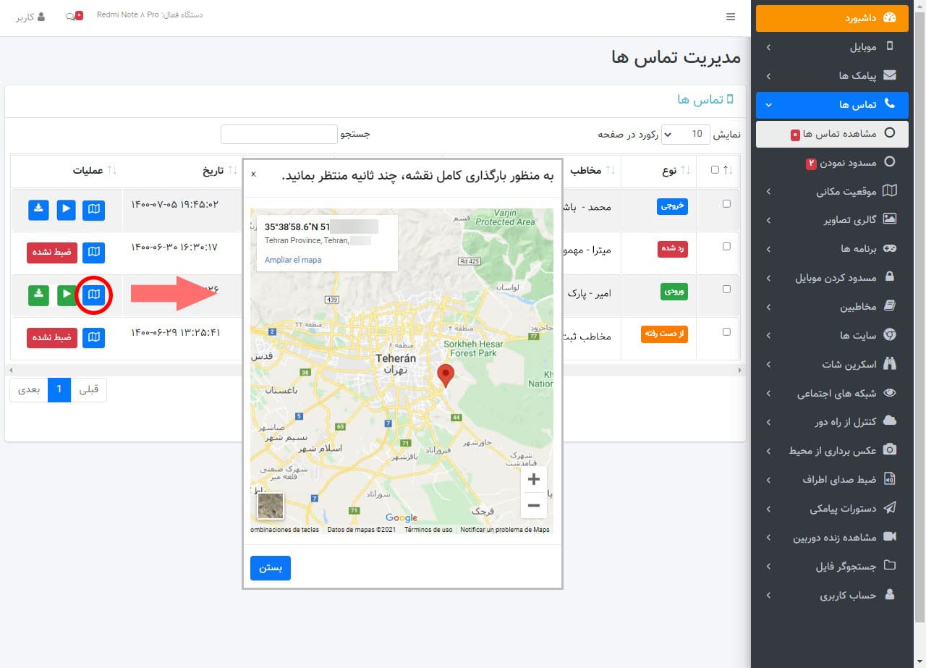Click the first ضبط نشده red button
This screenshot has height=668, width=926.
pos(51,253)
